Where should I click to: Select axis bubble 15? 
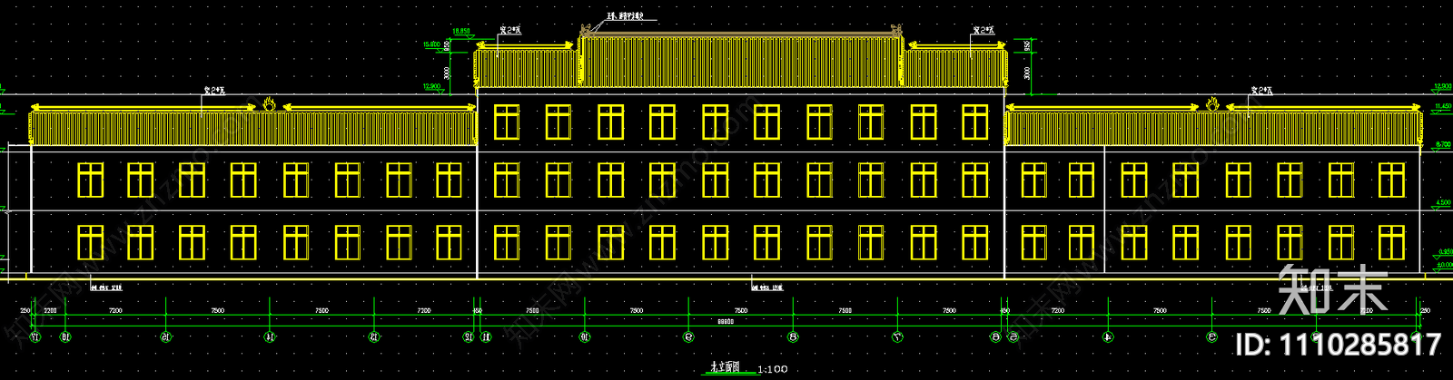[x=165, y=337]
